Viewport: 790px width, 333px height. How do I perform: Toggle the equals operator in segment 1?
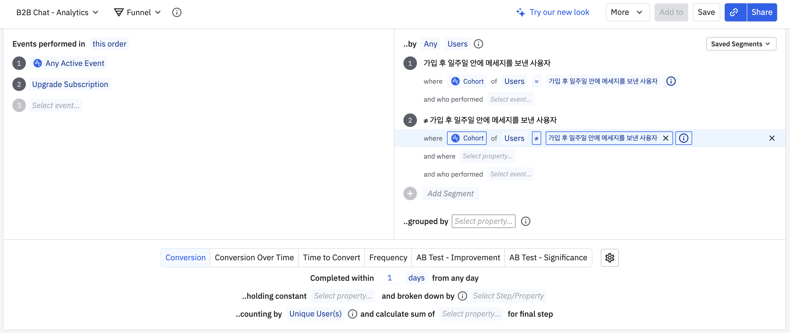(536, 81)
